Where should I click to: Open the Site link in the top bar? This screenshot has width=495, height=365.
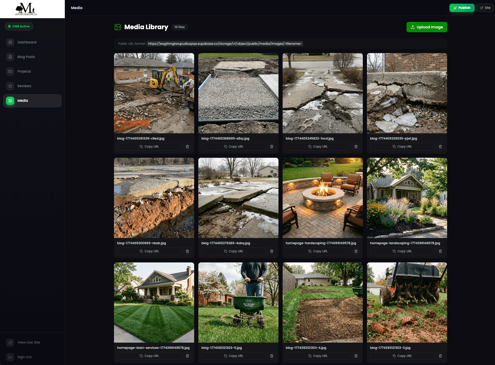(x=485, y=8)
